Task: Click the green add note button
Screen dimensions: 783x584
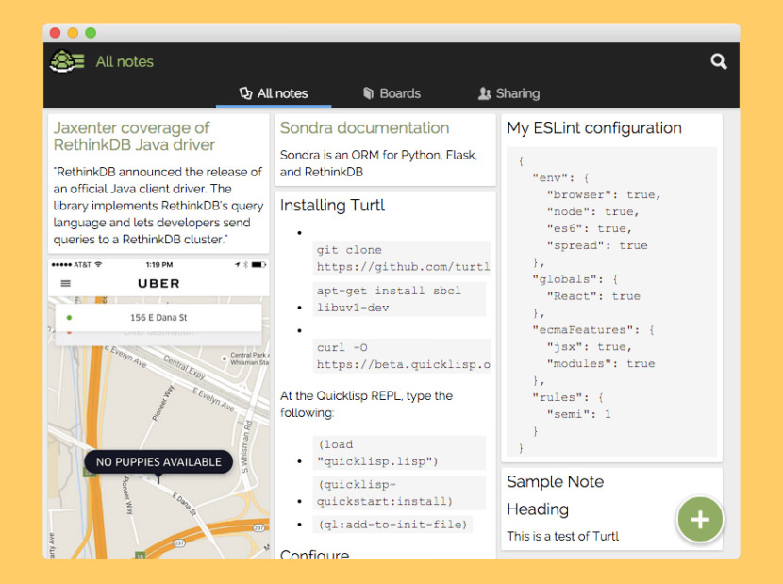Action: (x=699, y=520)
